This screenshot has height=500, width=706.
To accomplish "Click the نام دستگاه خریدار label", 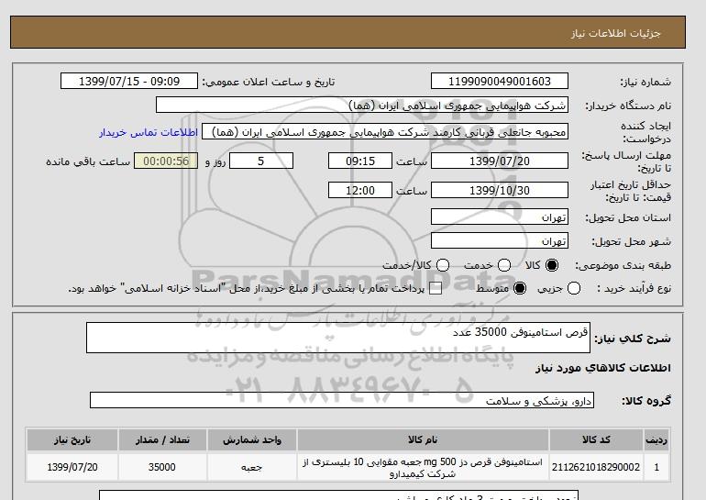I will [x=628, y=106].
